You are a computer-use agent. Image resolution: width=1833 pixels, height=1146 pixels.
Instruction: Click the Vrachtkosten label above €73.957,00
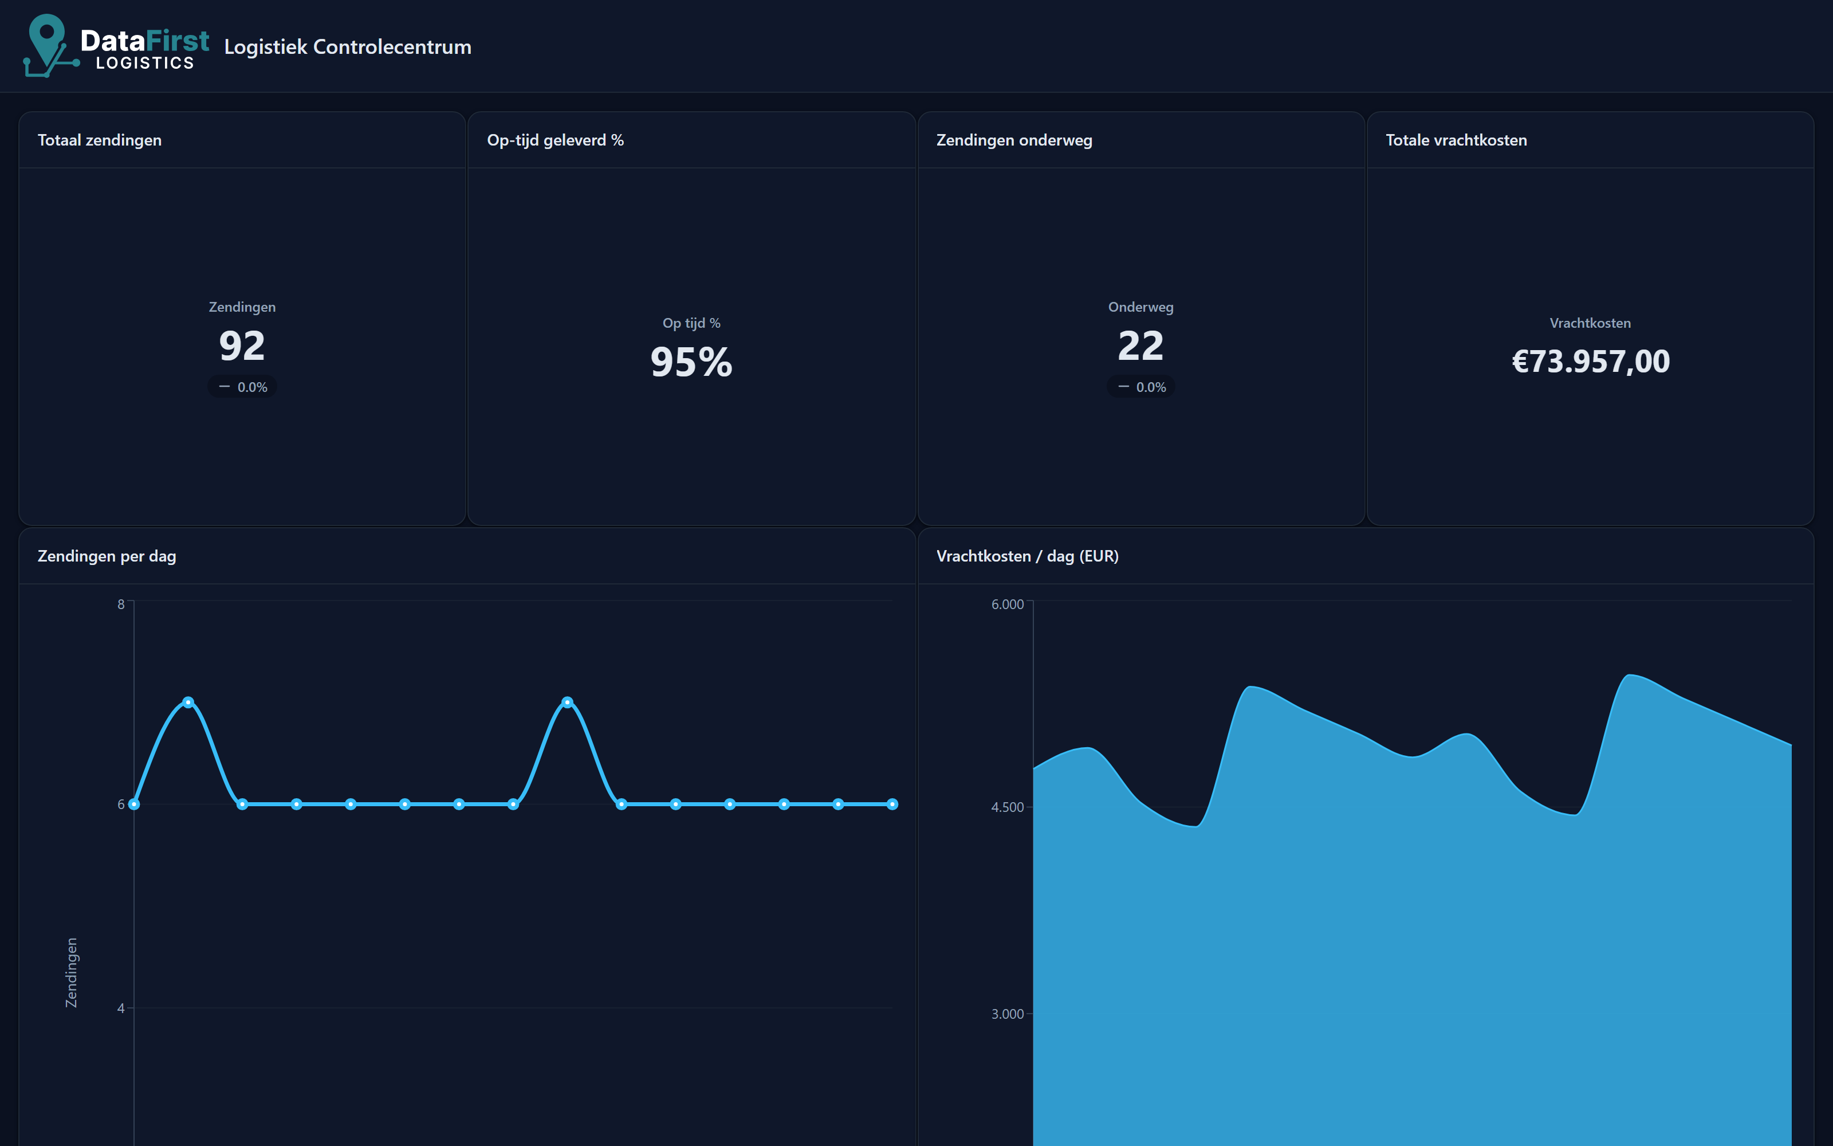[x=1590, y=323]
